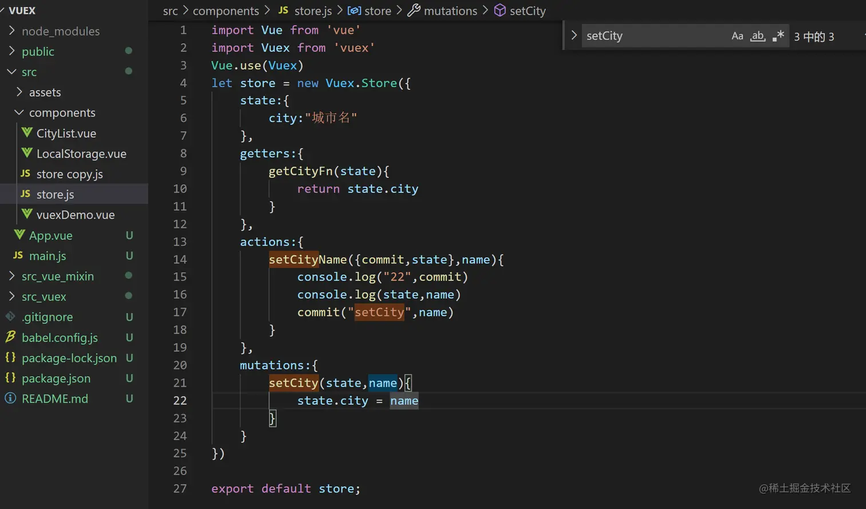Click the store variable icon in the breadcrumb

[x=355, y=11]
